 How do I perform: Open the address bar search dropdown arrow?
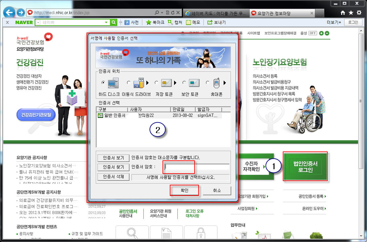coord(162,13)
